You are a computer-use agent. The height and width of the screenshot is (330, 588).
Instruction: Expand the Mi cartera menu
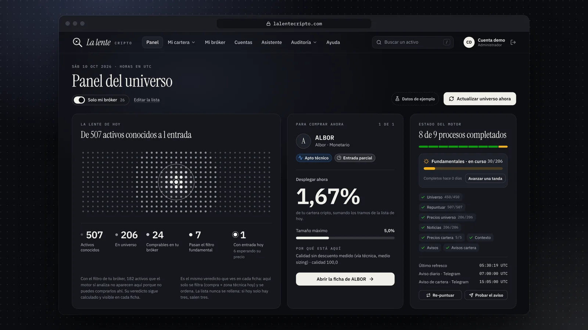pyautogui.click(x=182, y=43)
